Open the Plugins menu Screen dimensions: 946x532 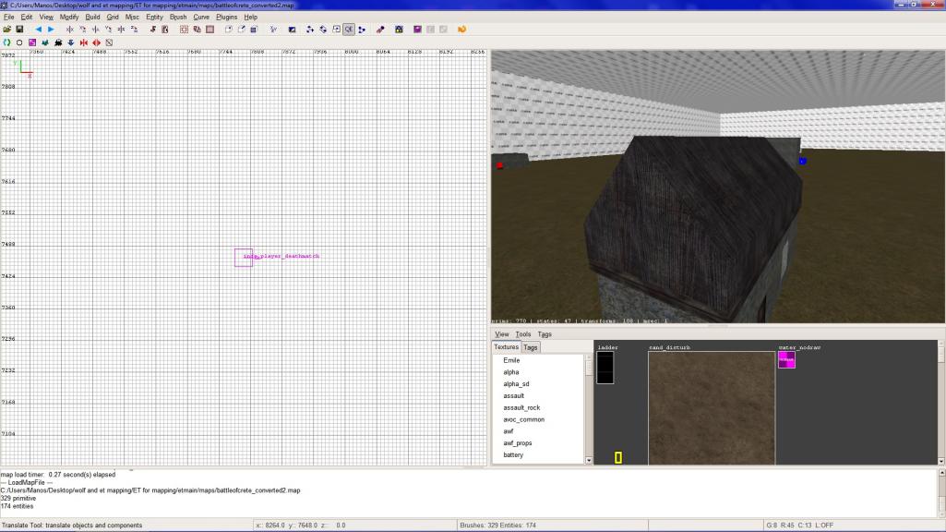coord(227,17)
